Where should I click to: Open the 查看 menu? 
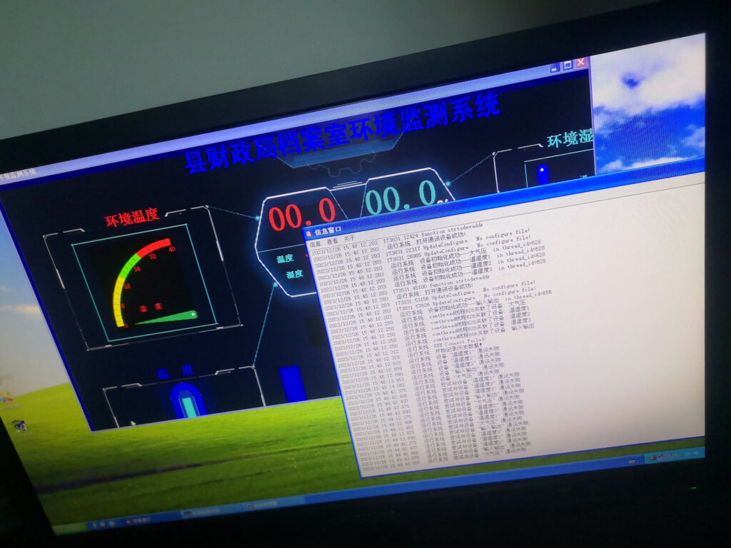click(333, 243)
